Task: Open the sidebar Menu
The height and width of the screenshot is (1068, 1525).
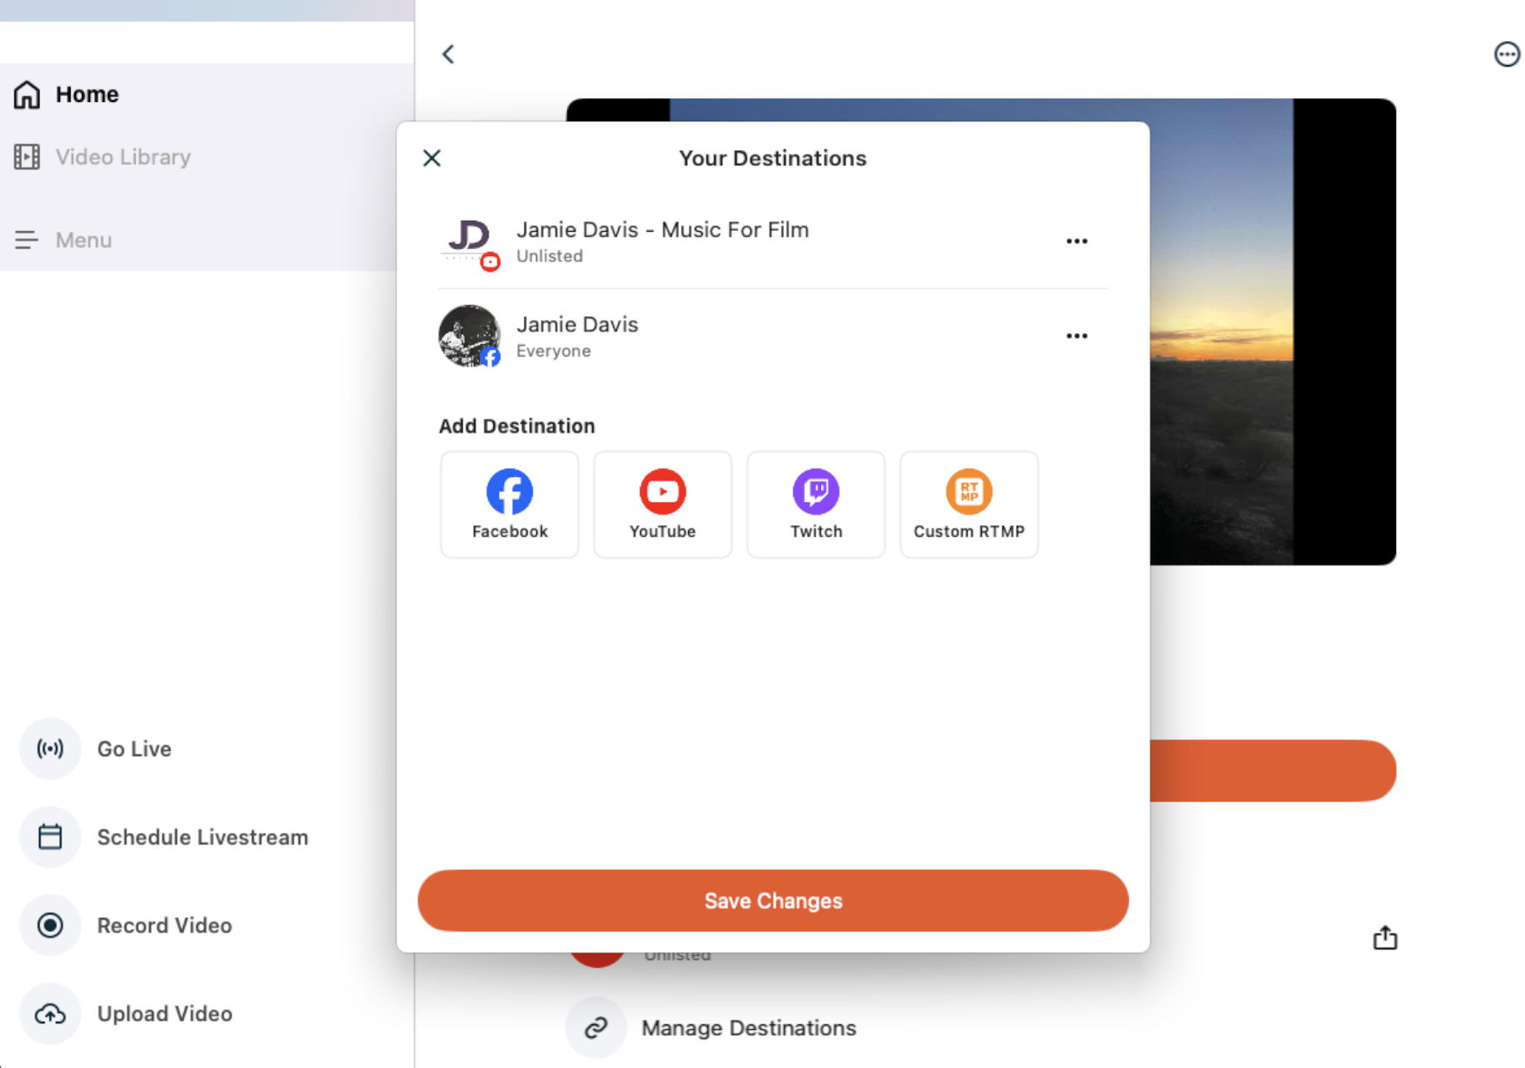Action: (83, 240)
